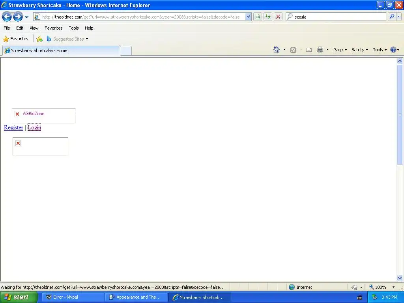Image resolution: width=404 pixels, height=303 pixels.
Task: Click the scrollbar up arrow
Action: [x=400, y=61]
